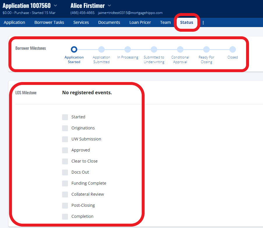Image resolution: width=263 pixels, height=228 pixels.
Task: Select the Status tab
Action: pos(187,22)
